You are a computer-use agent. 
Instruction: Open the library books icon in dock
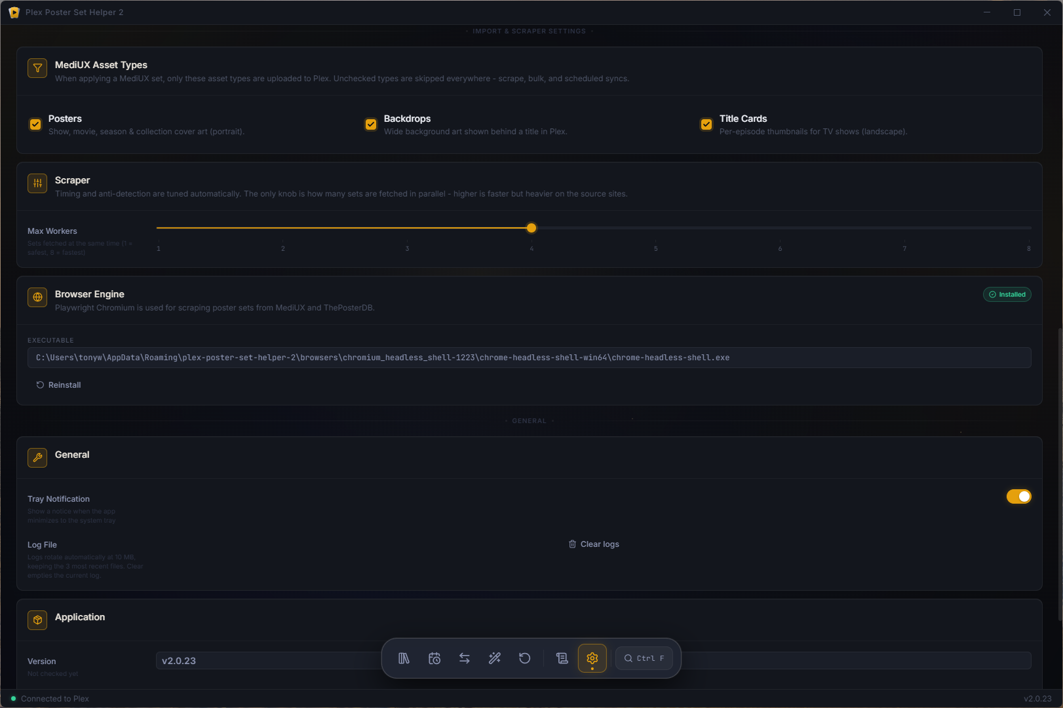(404, 658)
